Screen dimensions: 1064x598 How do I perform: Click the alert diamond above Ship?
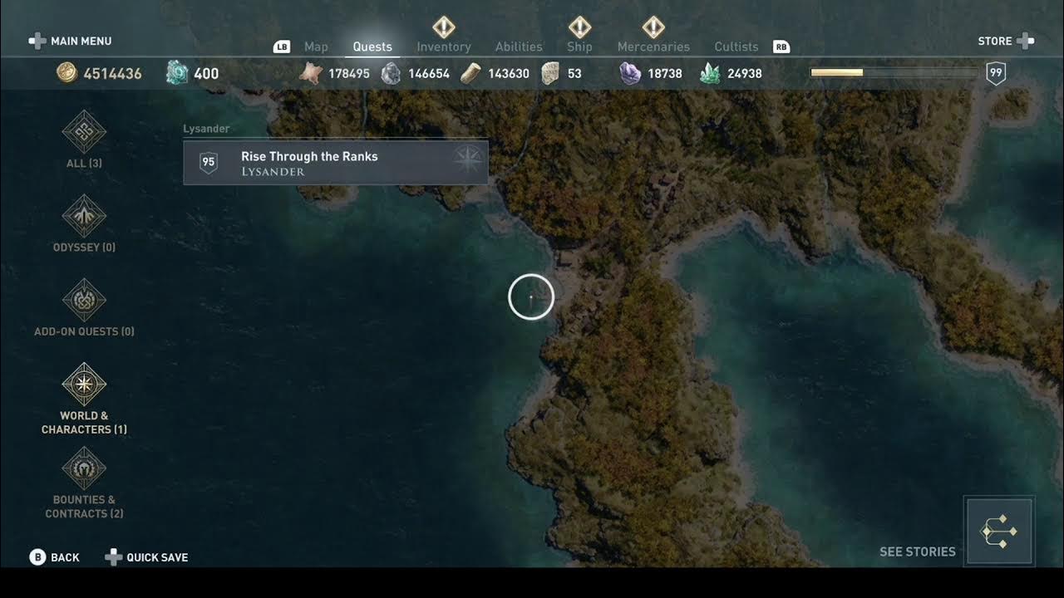[x=579, y=27]
